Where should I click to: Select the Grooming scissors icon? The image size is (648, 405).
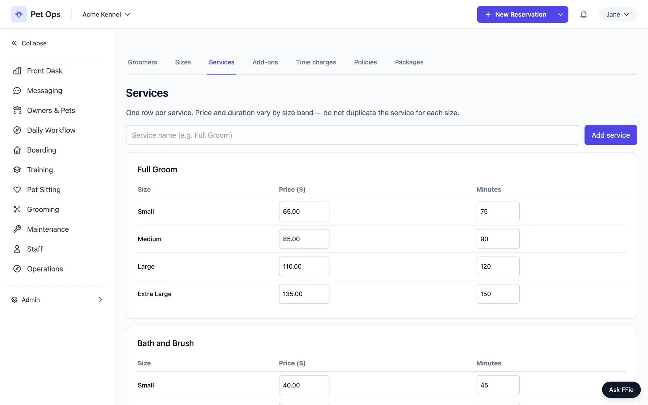[17, 209]
